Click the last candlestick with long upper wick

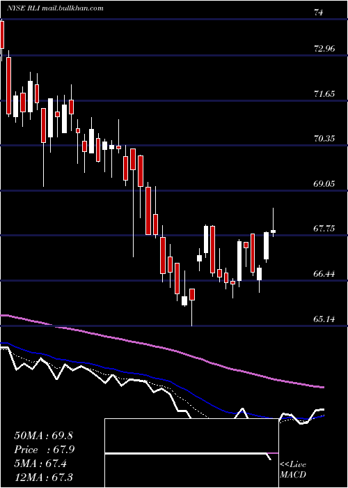click(x=274, y=222)
